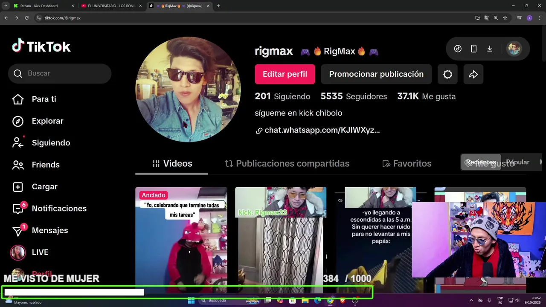View the 5535 Seguidores list
Screen dimensions: 546x307
pos(354,96)
